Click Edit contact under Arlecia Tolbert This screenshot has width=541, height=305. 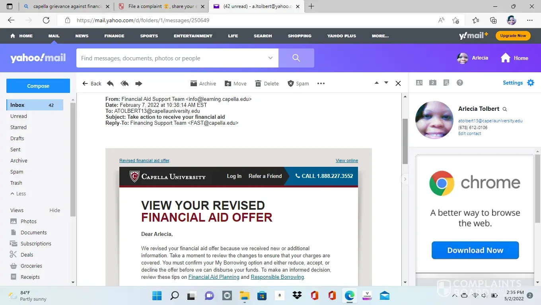(470, 133)
